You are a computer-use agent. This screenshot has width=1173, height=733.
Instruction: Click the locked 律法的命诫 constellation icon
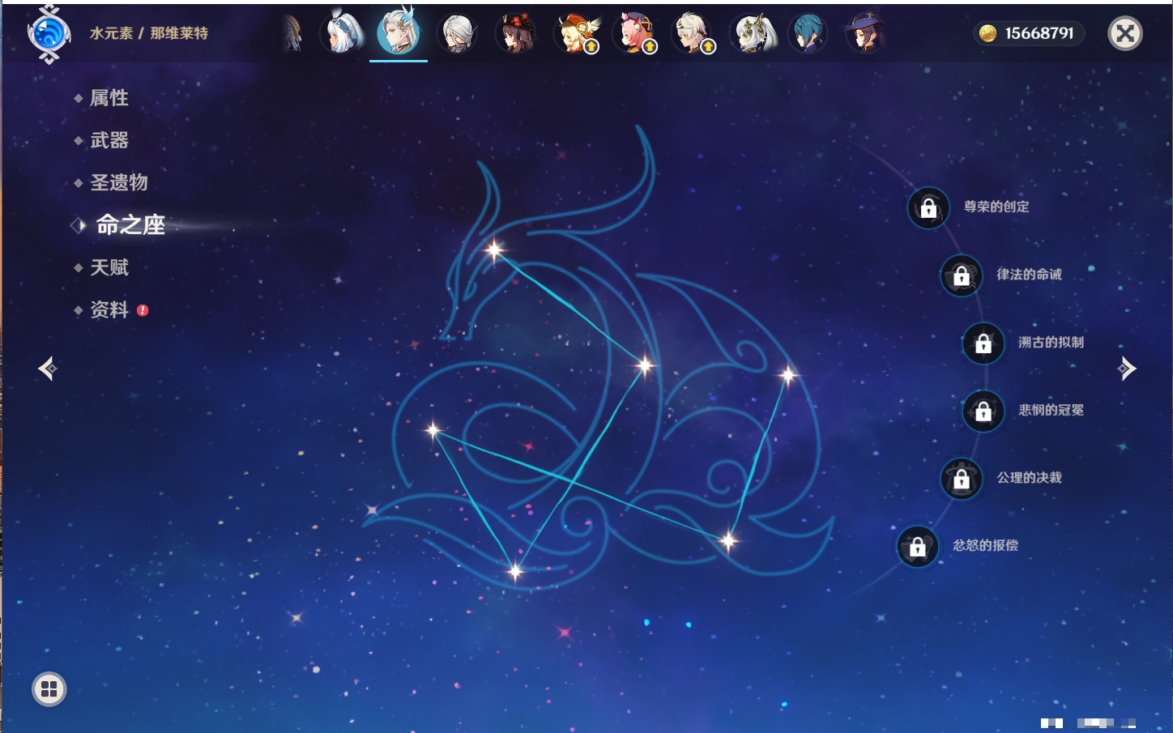pyautogui.click(x=962, y=275)
